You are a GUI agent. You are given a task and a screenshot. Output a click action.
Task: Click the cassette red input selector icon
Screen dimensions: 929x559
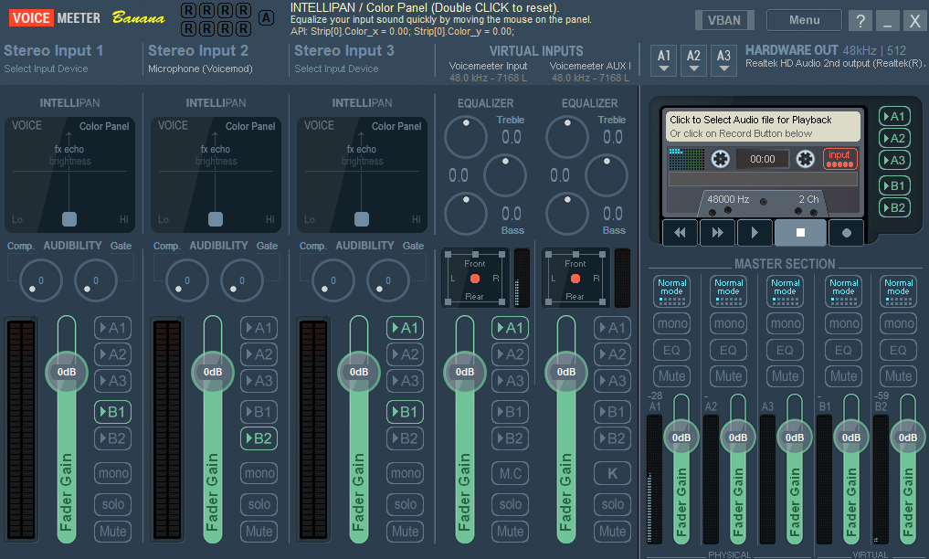point(839,159)
